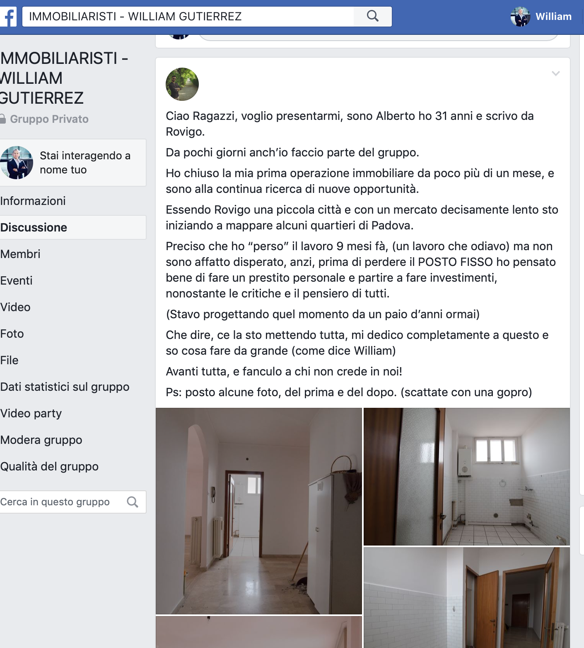Click the post author's round avatar

[182, 84]
